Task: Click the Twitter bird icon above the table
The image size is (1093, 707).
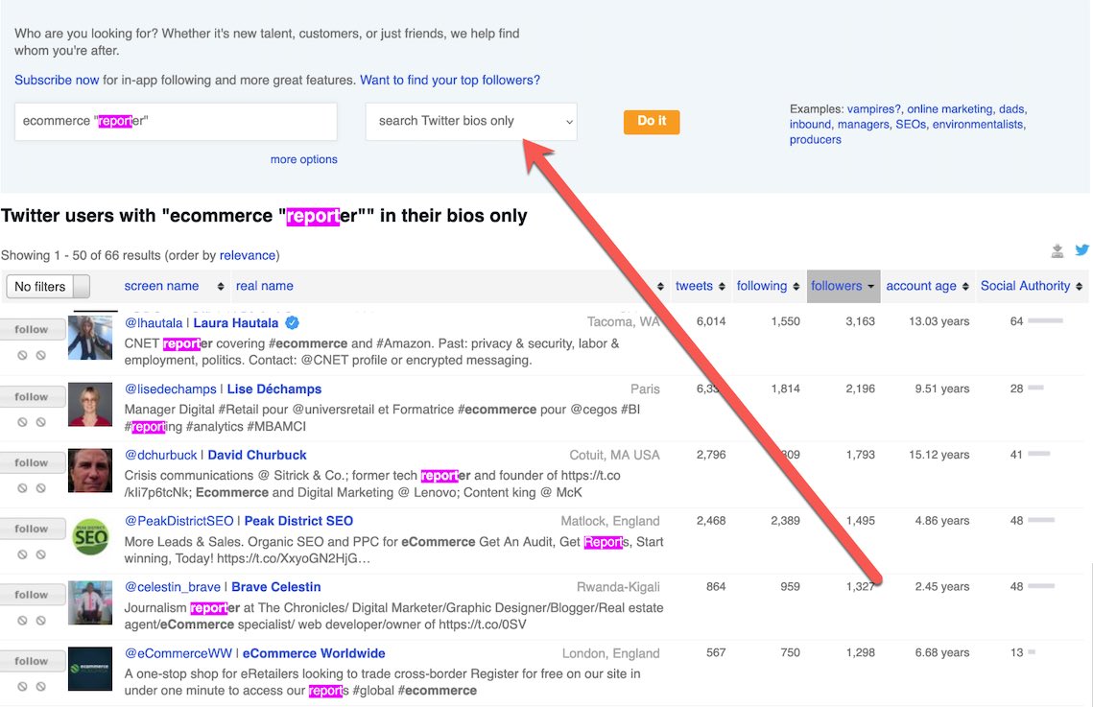Action: click(1081, 250)
